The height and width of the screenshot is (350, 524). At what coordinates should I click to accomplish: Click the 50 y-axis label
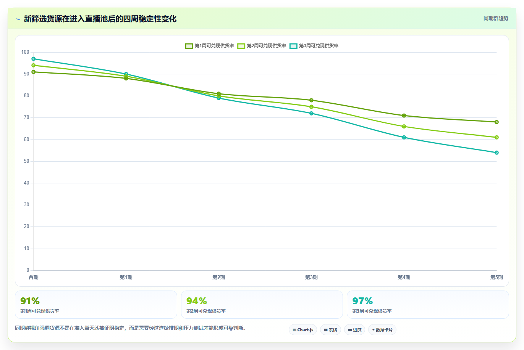click(26, 161)
